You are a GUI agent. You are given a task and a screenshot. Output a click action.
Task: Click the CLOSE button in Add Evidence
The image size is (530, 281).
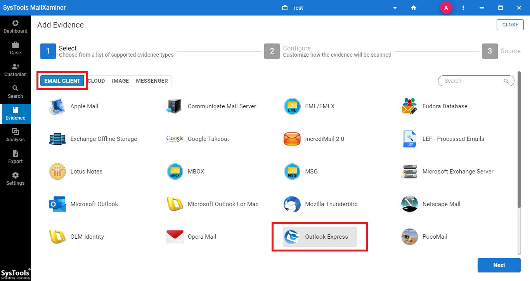[x=510, y=25]
